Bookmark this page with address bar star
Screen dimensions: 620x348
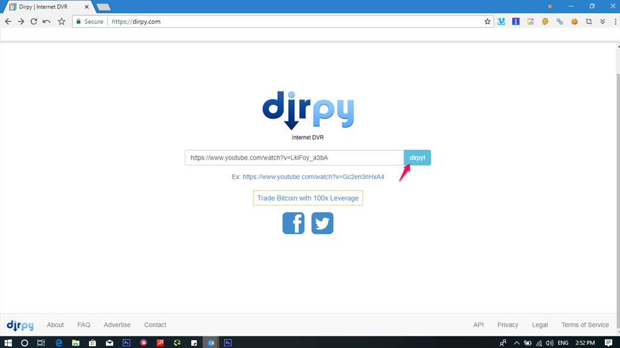487,21
